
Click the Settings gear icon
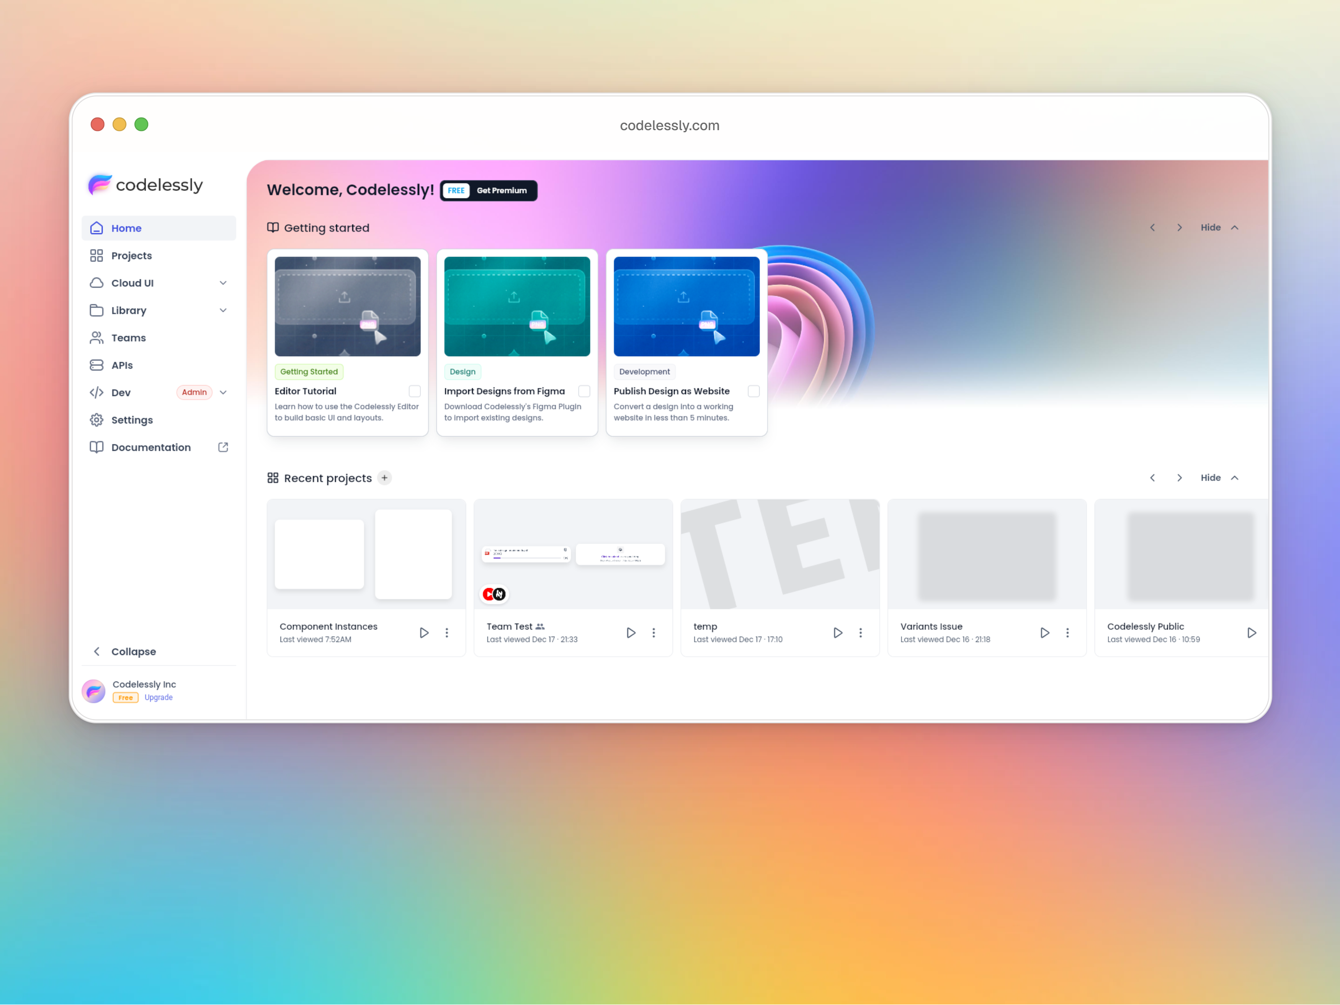96,420
